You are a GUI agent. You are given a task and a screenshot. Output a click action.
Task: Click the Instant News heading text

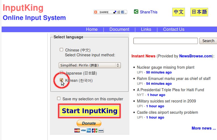[143, 56]
